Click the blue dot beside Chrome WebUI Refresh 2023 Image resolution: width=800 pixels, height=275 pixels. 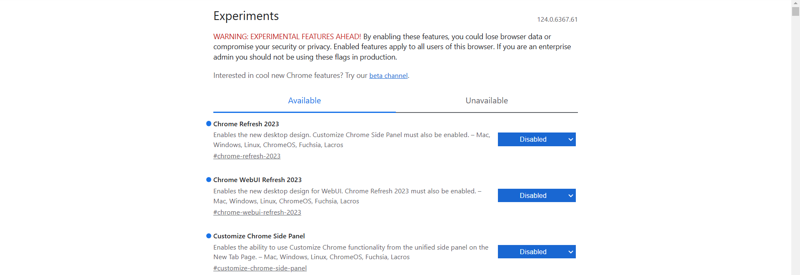[x=209, y=180]
